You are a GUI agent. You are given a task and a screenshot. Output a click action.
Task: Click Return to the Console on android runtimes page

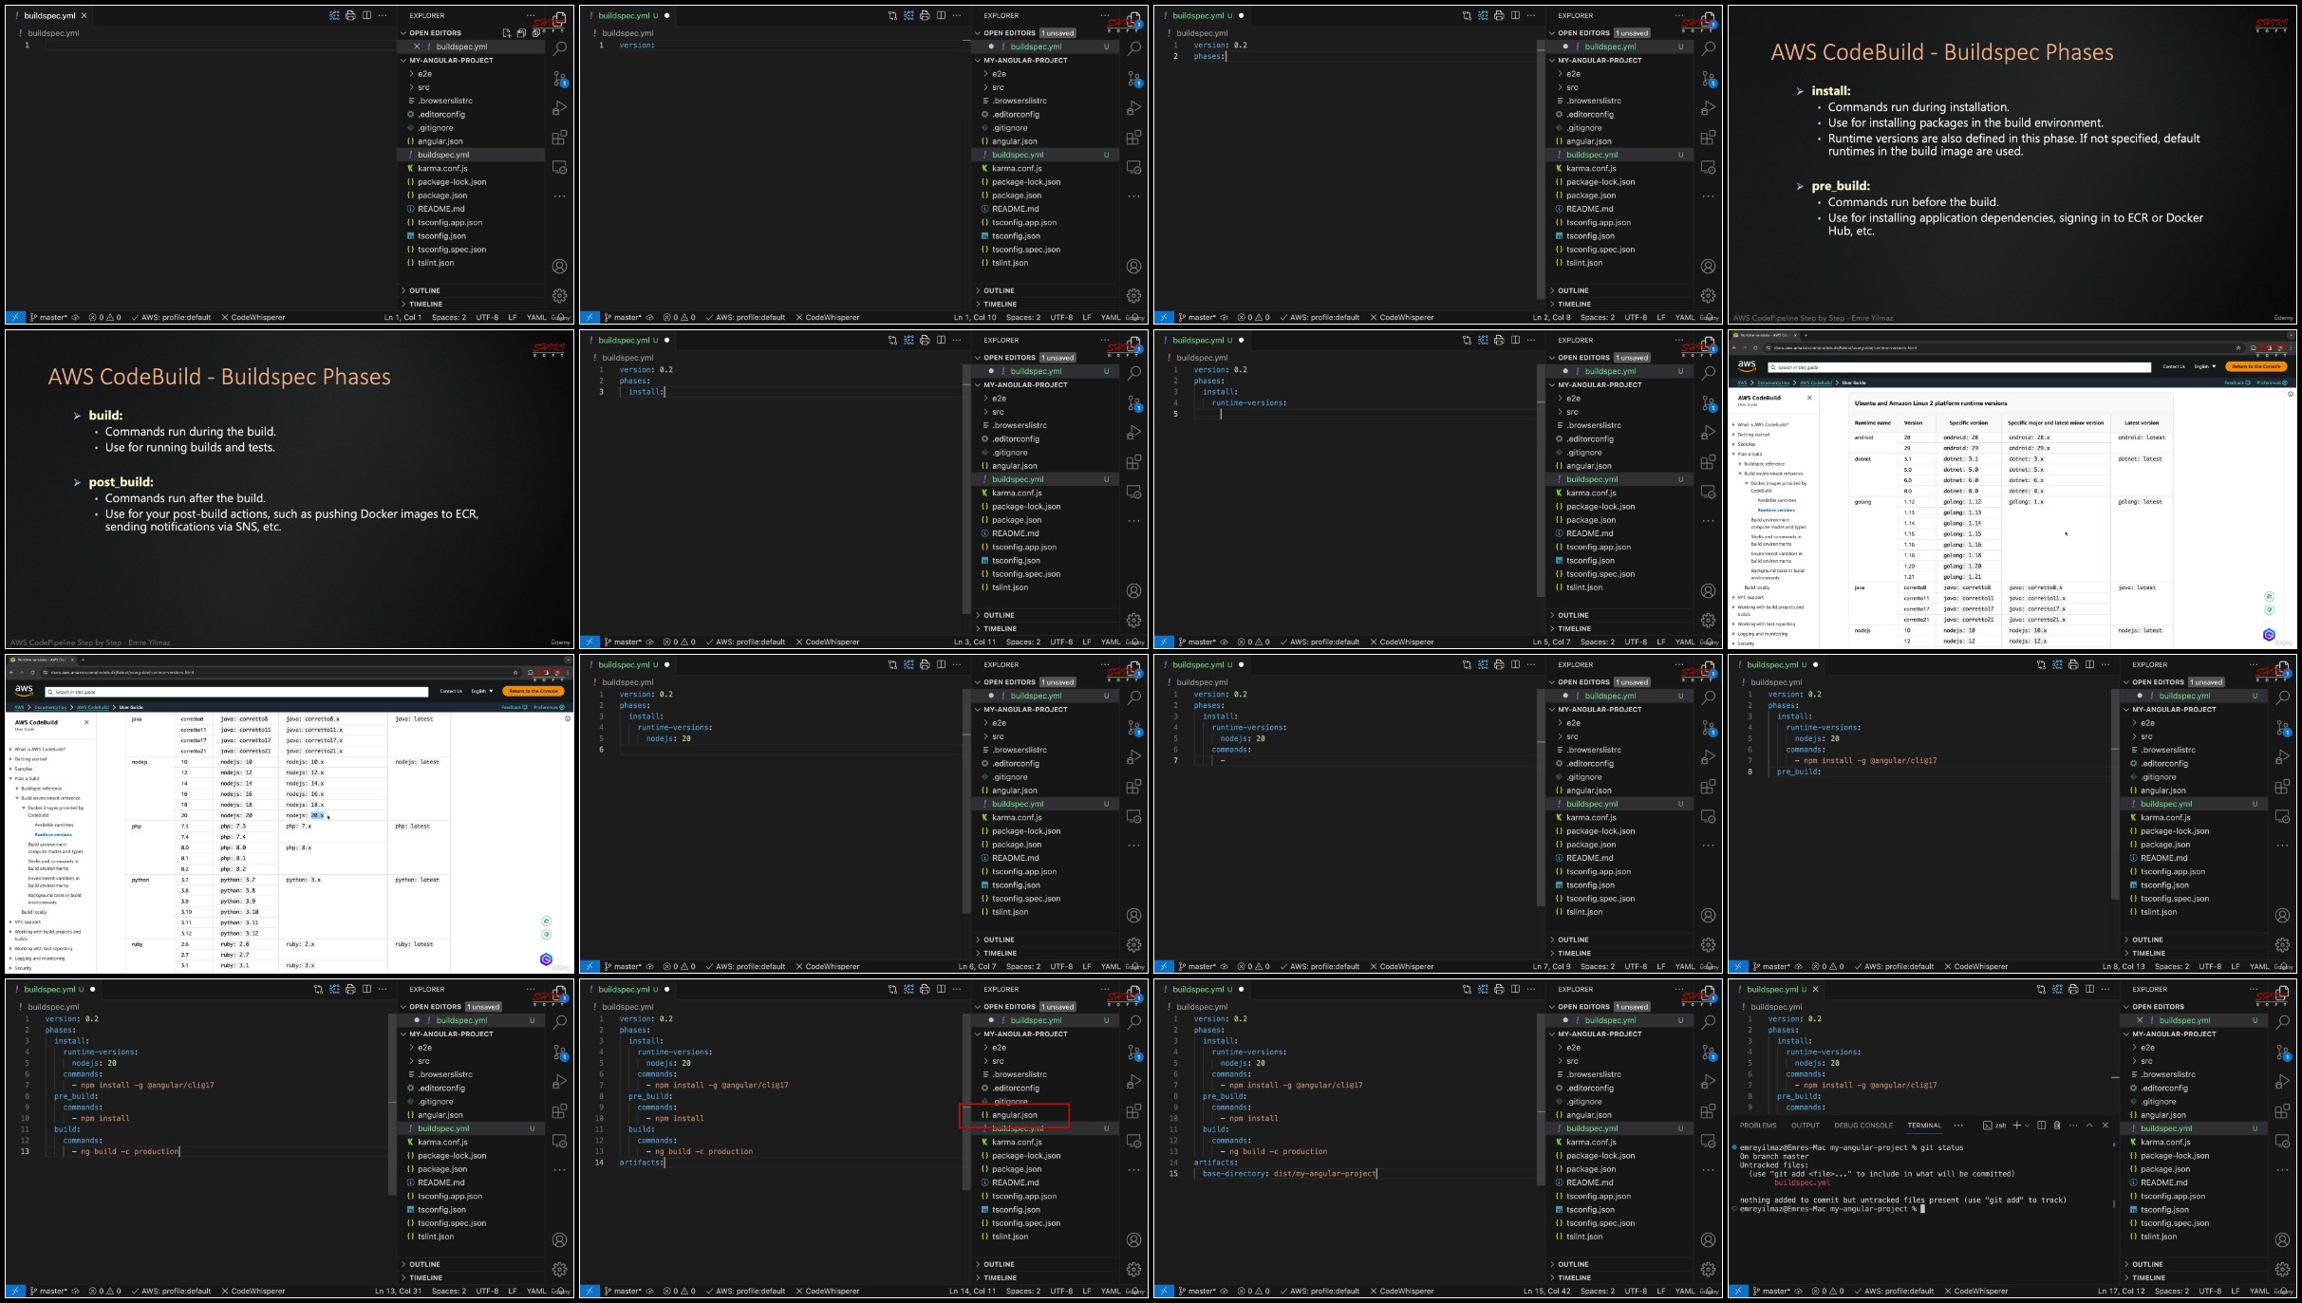click(2256, 366)
